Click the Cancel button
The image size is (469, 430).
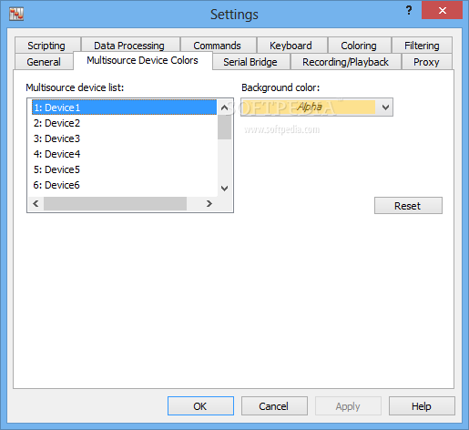click(274, 406)
